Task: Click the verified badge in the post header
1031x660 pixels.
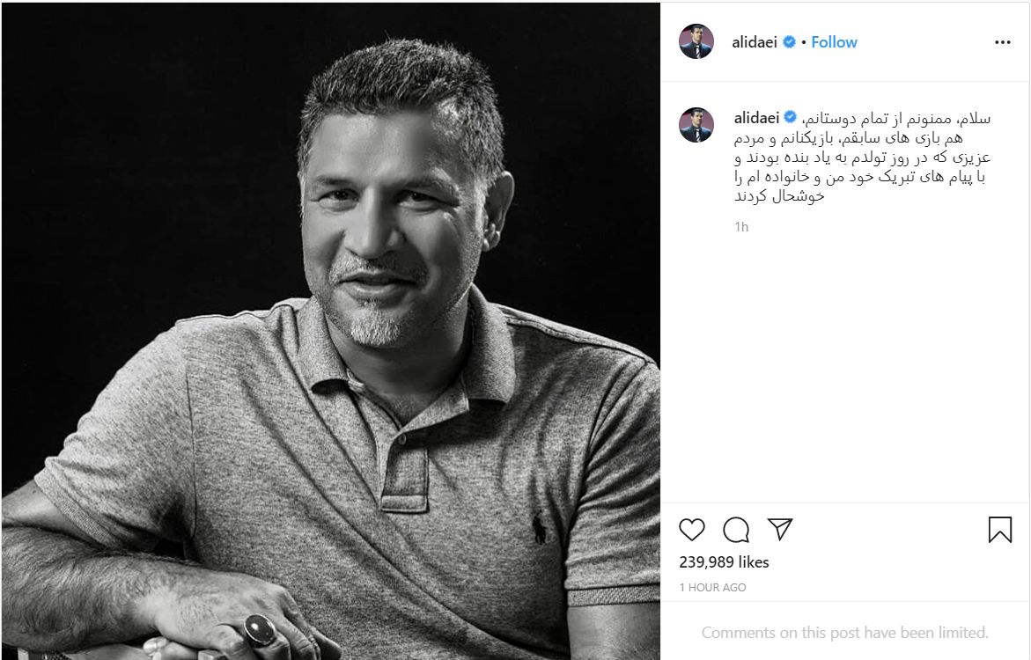Action: click(x=790, y=42)
